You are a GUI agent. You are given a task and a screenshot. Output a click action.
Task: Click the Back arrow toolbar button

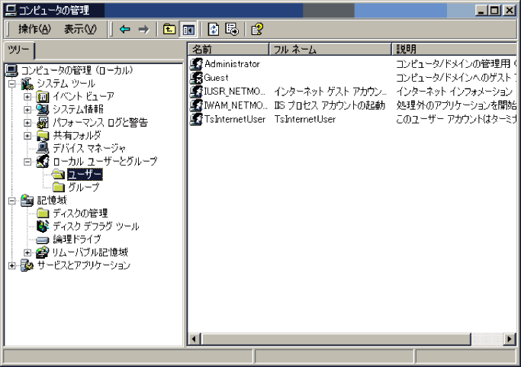pyautogui.click(x=125, y=29)
